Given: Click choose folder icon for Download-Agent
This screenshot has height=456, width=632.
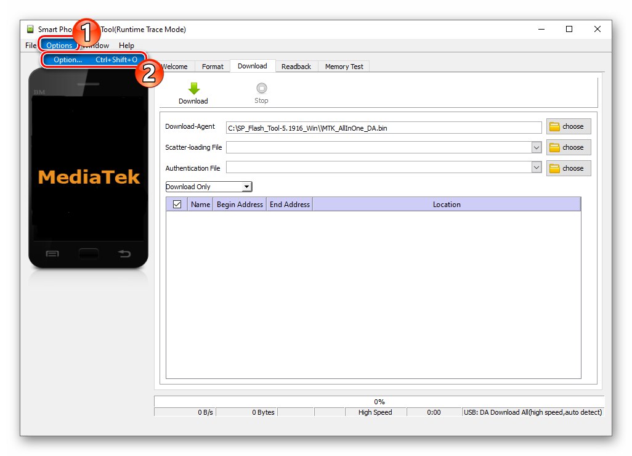Looking at the screenshot, I should tap(554, 126).
